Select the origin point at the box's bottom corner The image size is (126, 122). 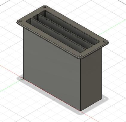tap(21, 79)
